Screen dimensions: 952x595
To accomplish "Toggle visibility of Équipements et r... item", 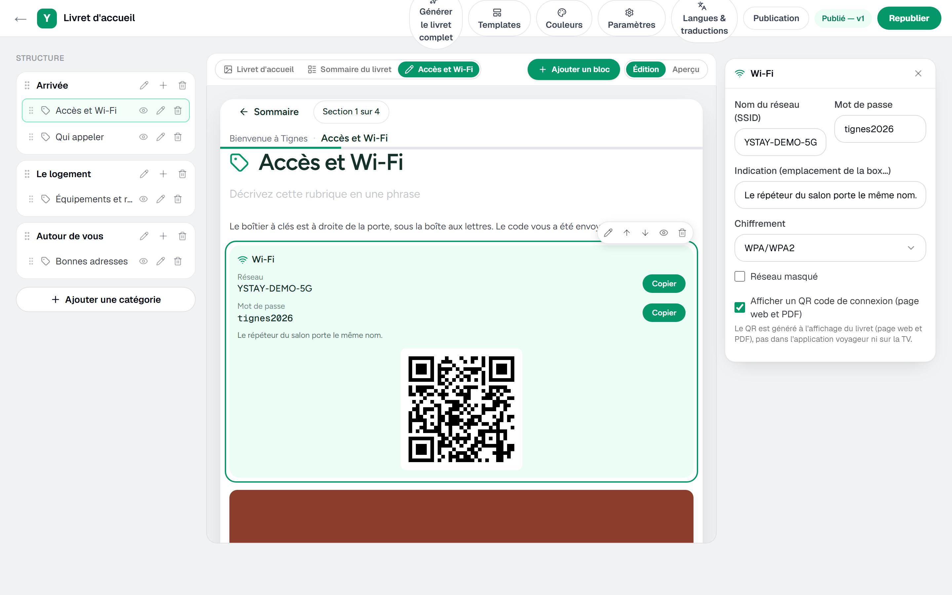I will 143,199.
